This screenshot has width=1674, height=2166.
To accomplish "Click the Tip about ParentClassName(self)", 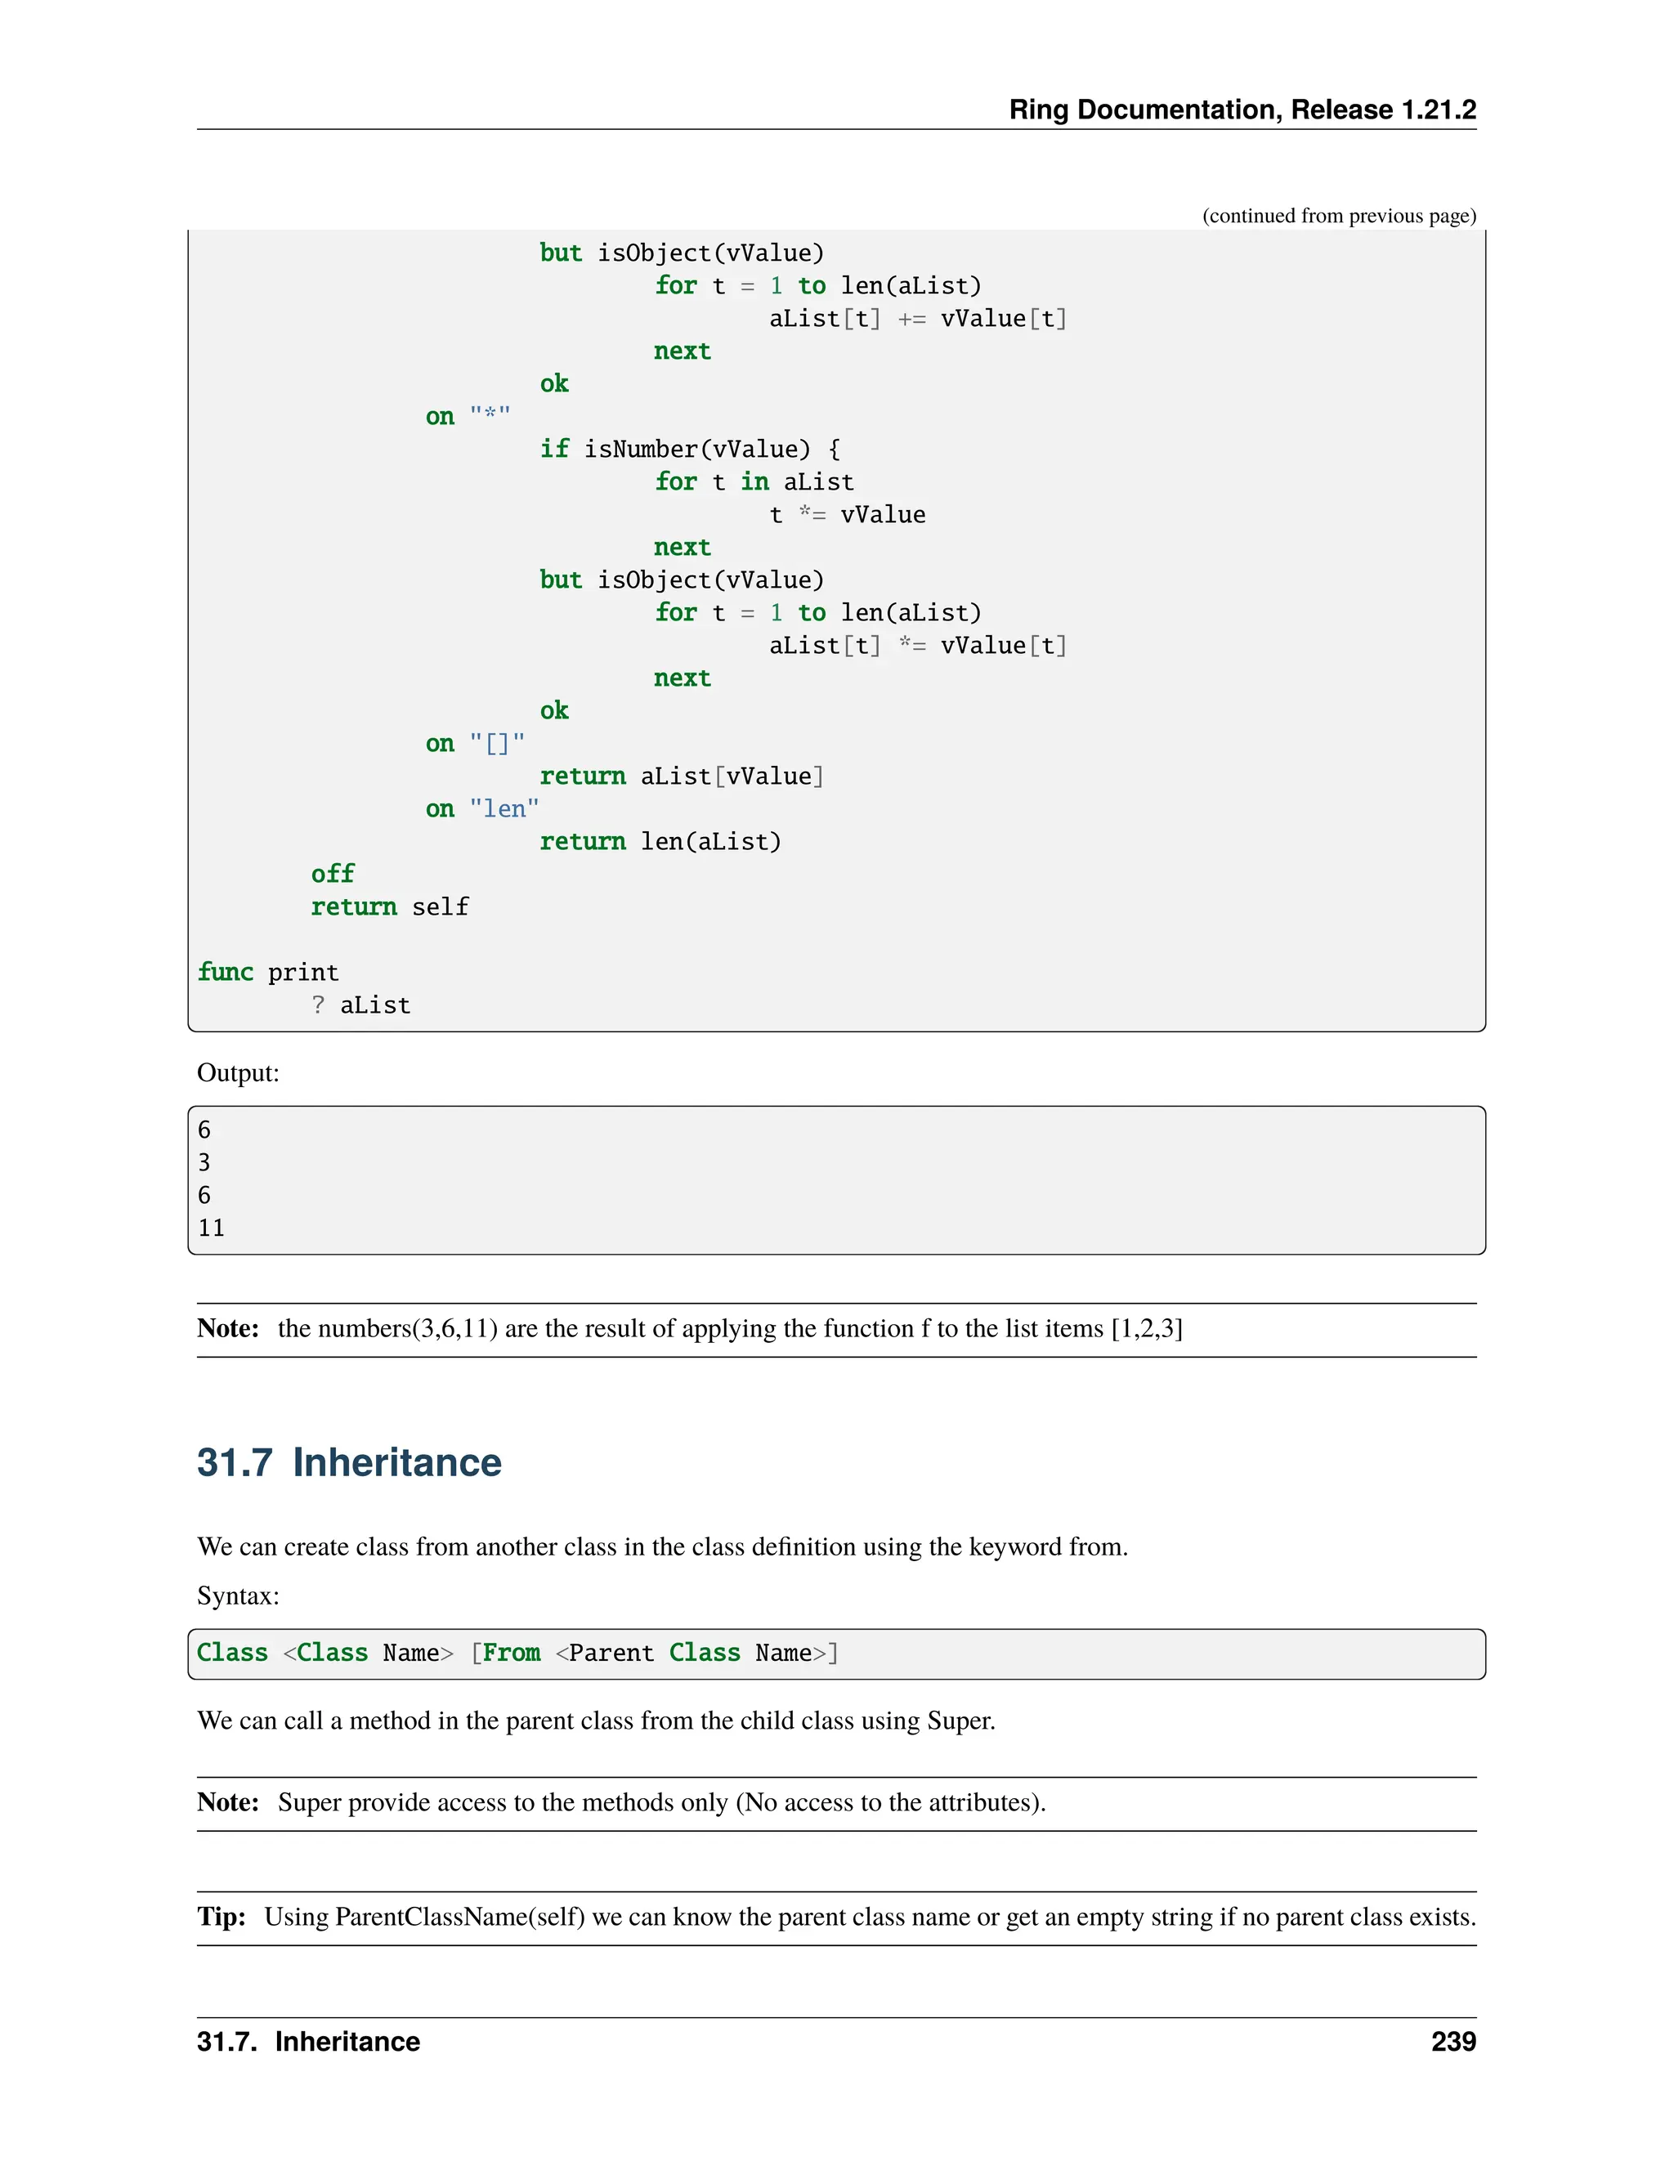I will click(x=836, y=1917).
